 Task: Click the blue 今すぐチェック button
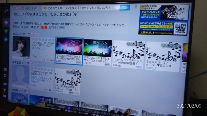point(125,8)
